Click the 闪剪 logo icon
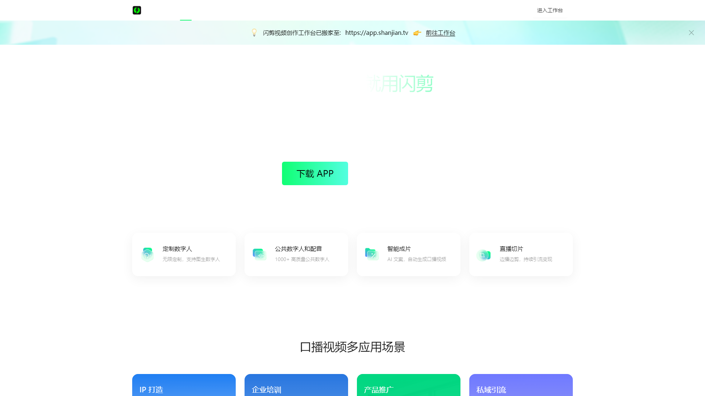The image size is (705, 396). [137, 10]
